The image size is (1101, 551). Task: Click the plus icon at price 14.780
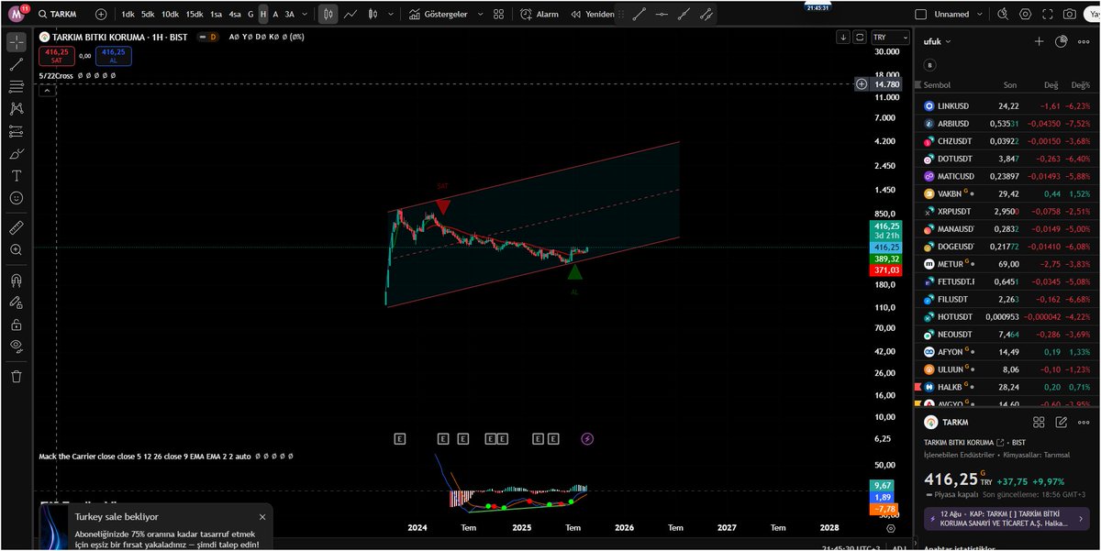862,84
